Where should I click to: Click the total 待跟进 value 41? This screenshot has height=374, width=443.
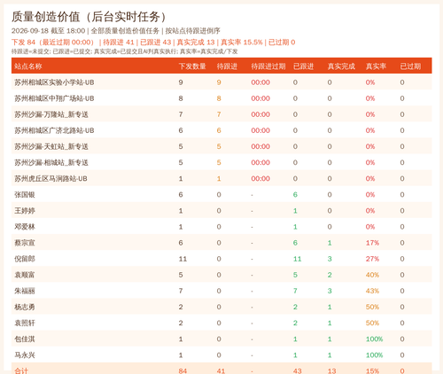click(221, 370)
